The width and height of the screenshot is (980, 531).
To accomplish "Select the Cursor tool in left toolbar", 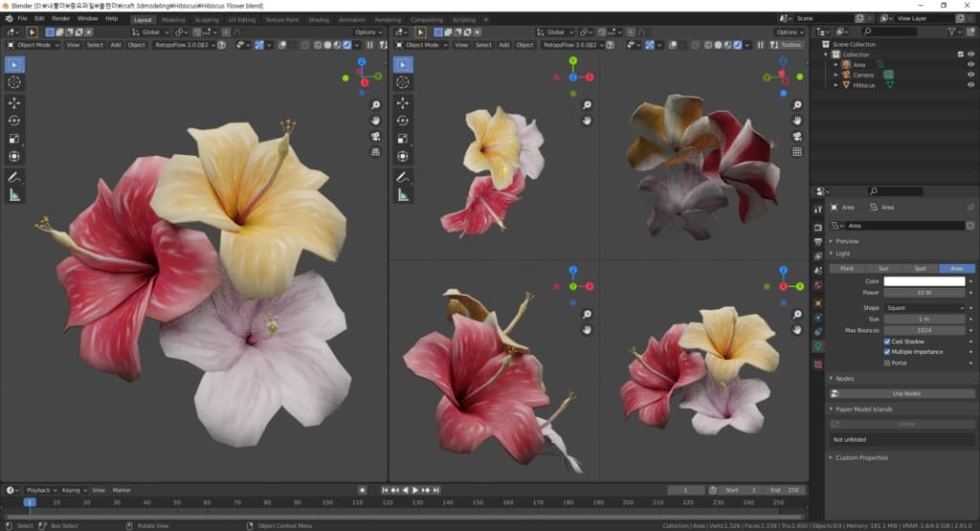I will click(x=14, y=82).
